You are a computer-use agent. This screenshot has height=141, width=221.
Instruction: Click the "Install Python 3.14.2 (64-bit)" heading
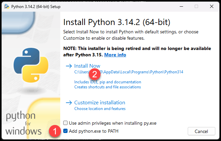click(x=116, y=22)
